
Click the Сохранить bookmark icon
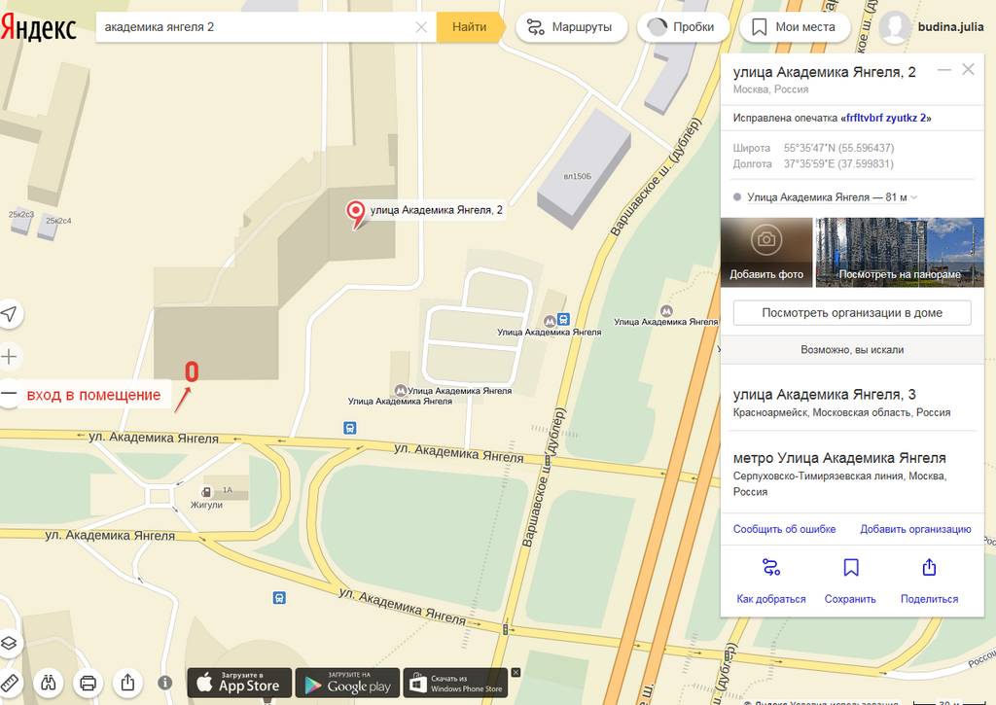click(850, 567)
